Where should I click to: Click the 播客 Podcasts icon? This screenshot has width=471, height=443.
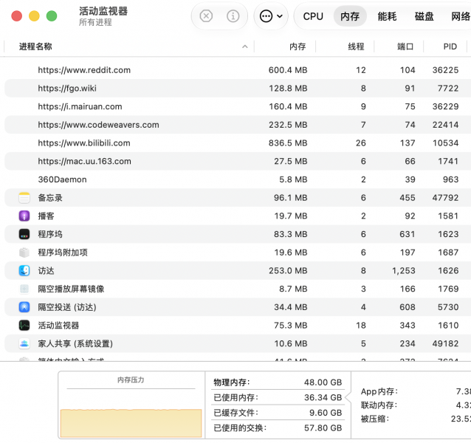[x=24, y=216]
